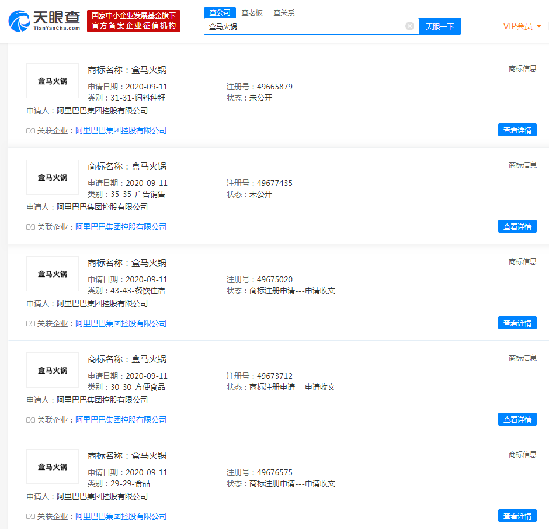
Task: Click inside the search input field
Action: 304,26
